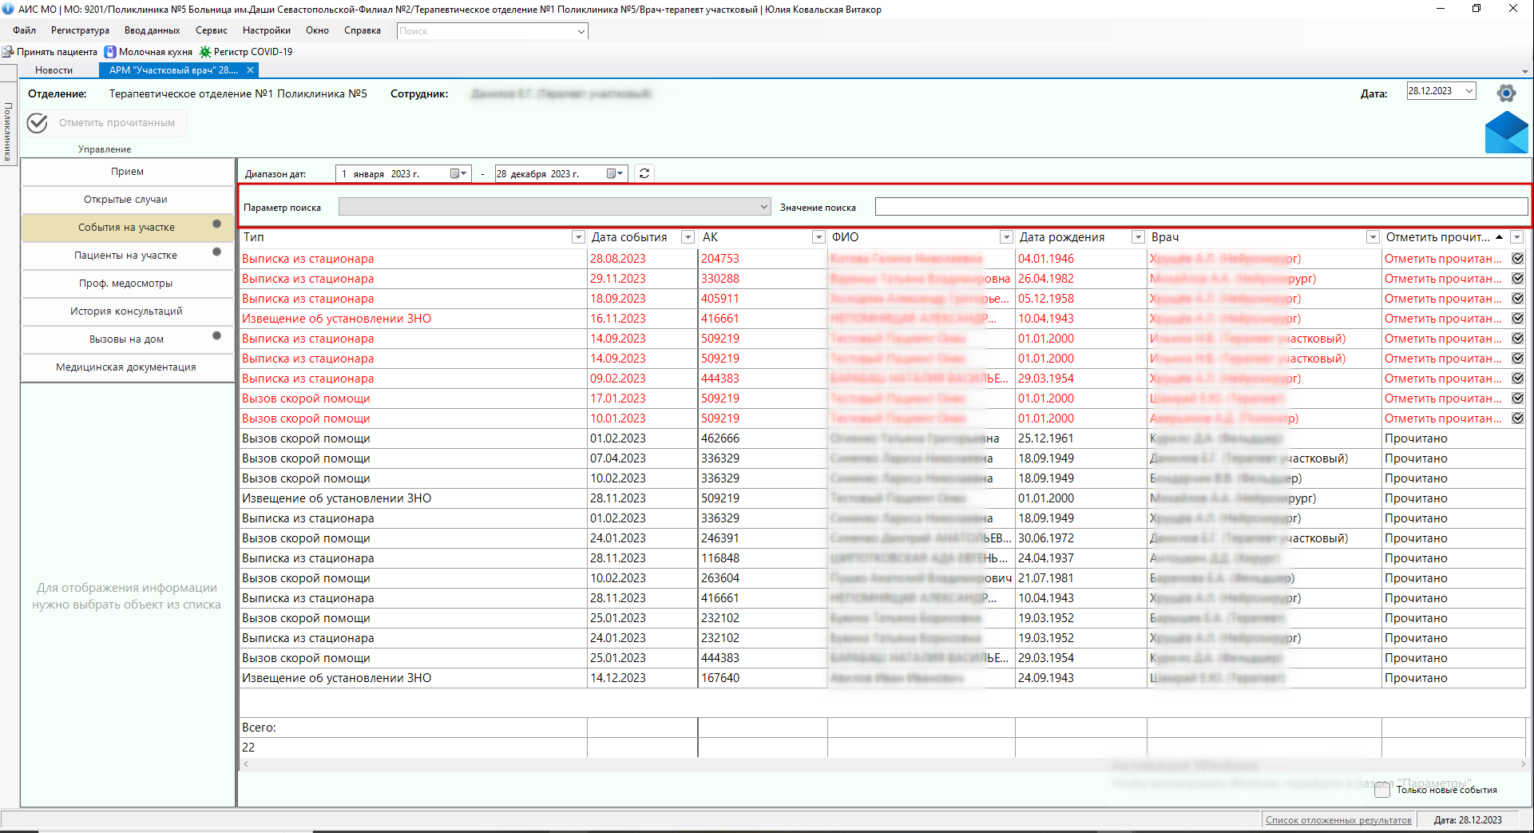
Task: Click the refresh icon beside the date range
Action: [x=644, y=173]
